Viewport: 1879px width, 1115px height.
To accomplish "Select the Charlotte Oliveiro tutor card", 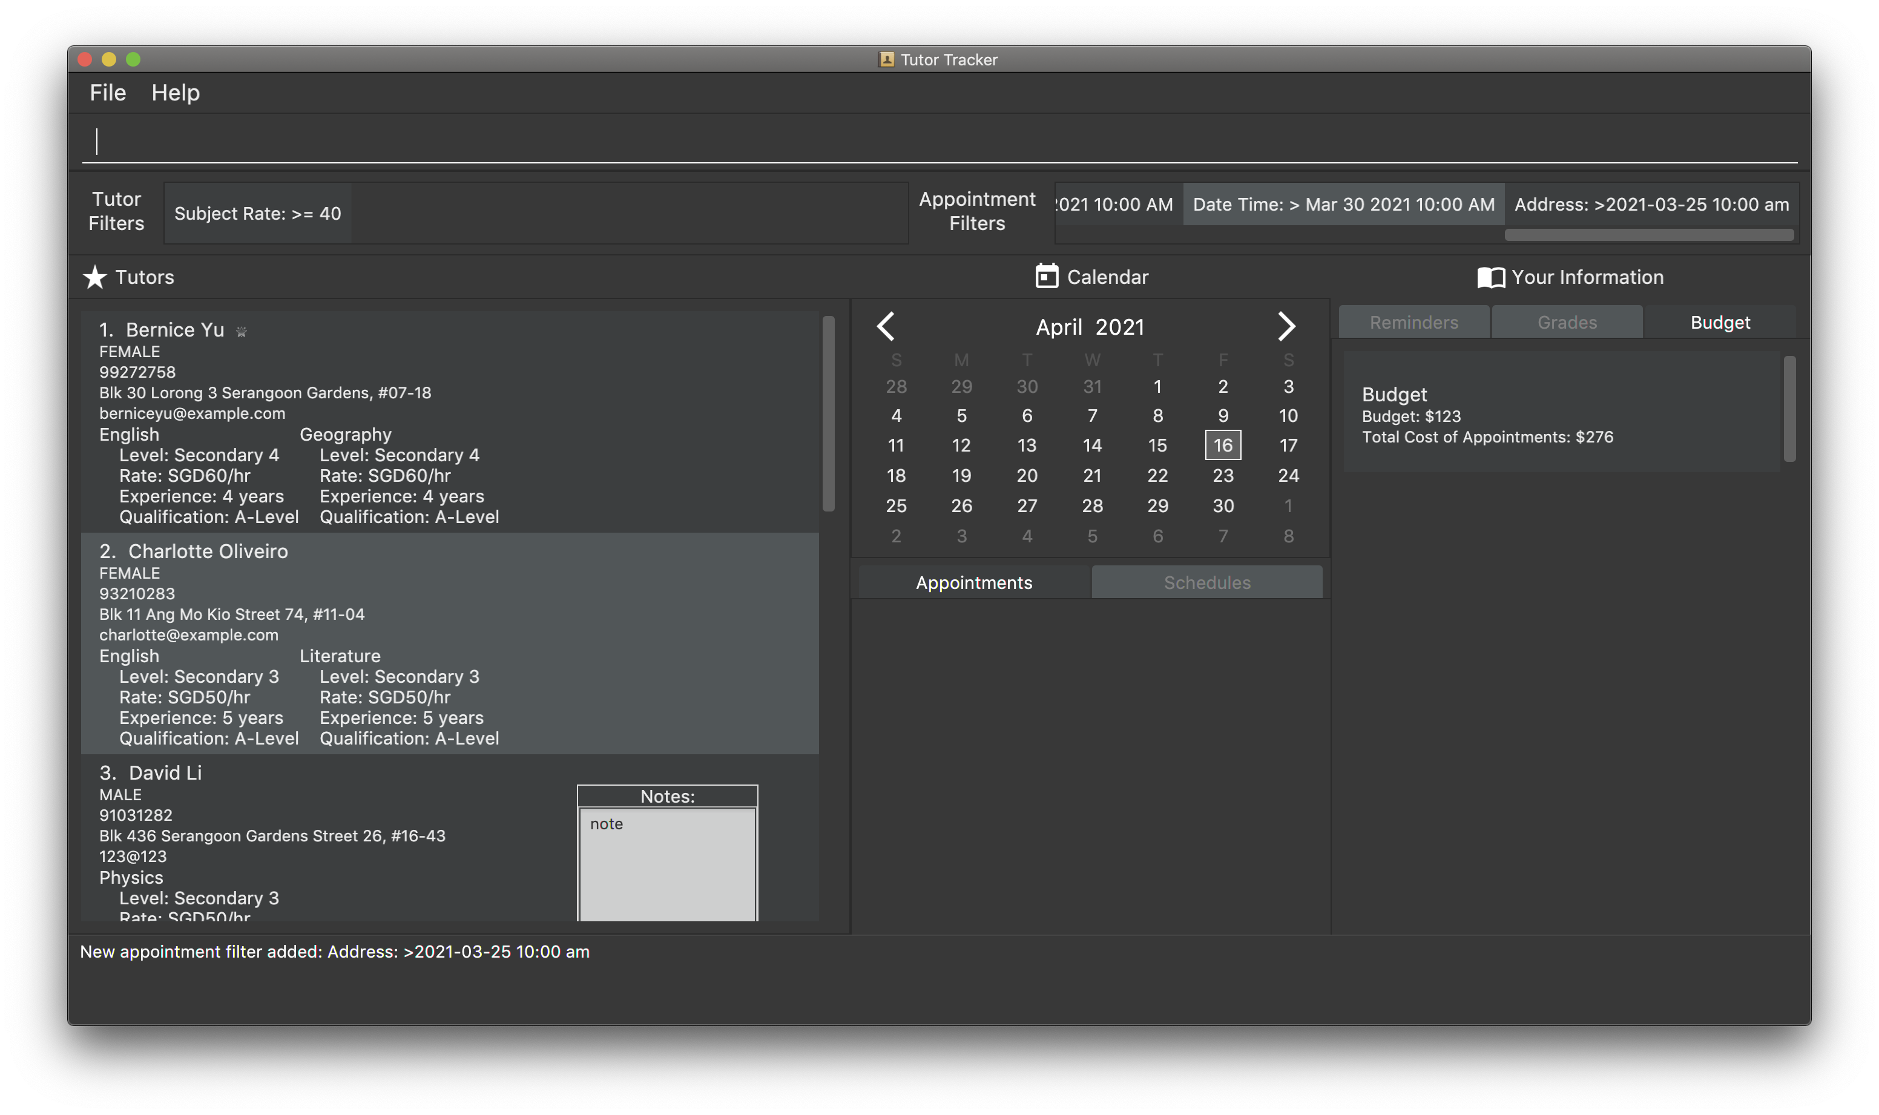I will pyautogui.click(x=450, y=643).
